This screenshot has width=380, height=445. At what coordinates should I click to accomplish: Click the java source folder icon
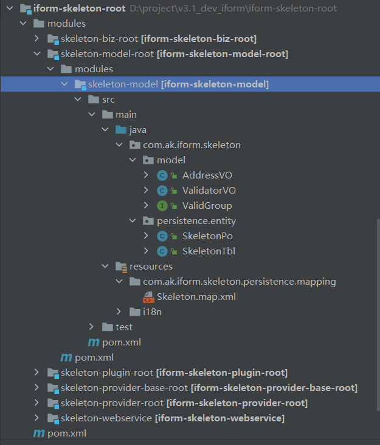121,130
